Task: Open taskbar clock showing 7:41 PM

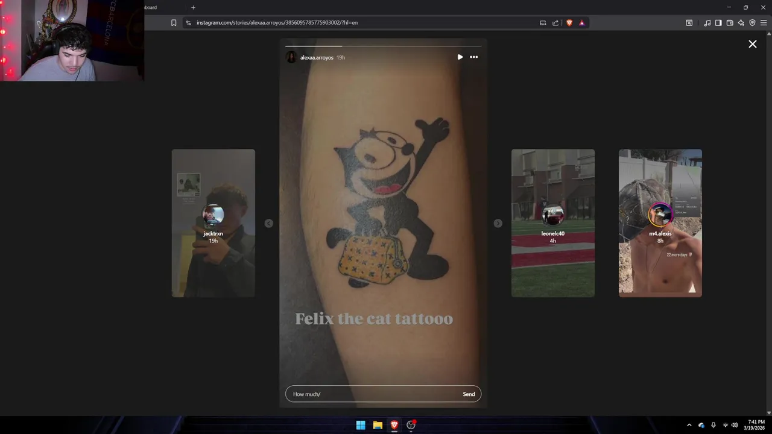Action: (756, 425)
